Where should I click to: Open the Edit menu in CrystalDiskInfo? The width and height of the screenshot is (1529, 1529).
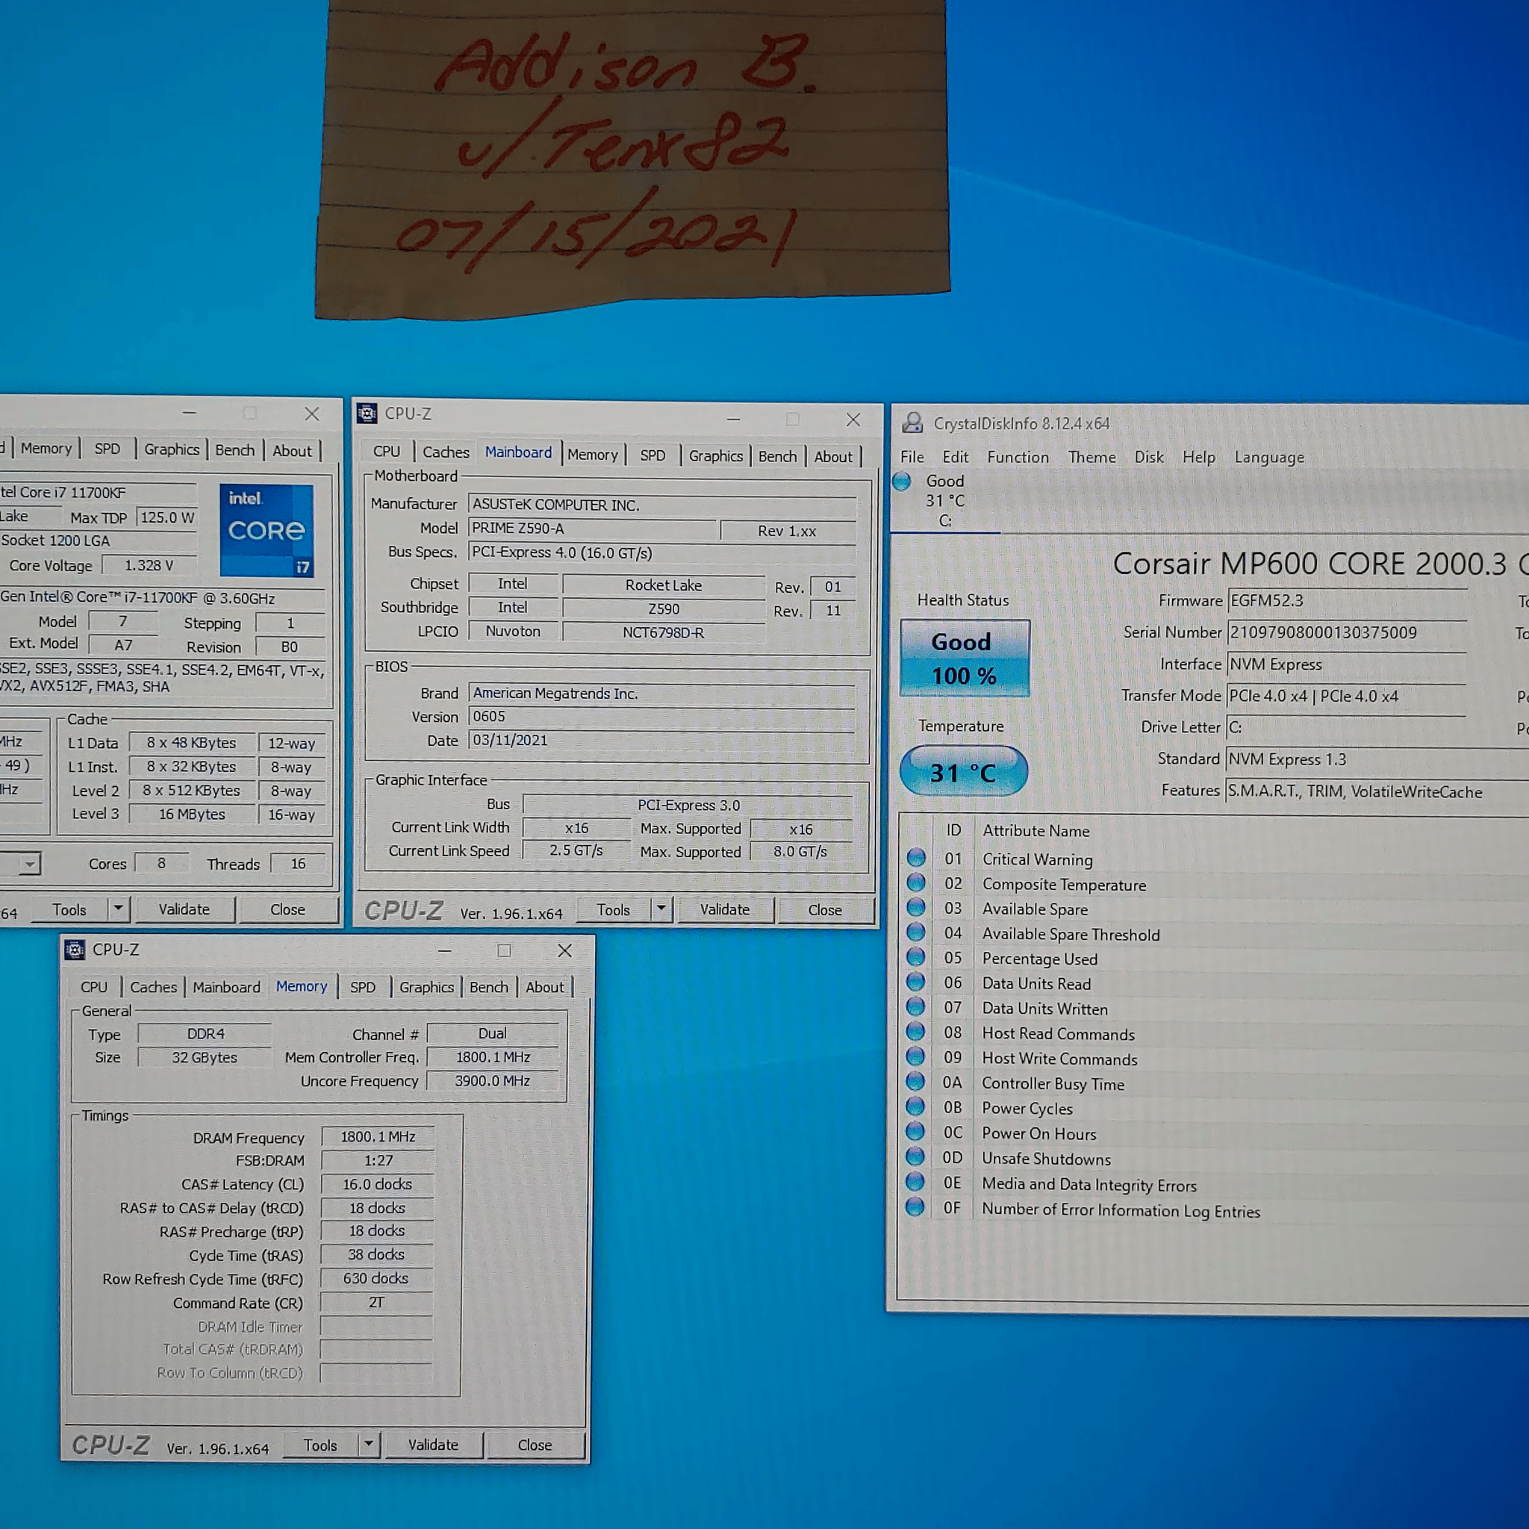click(x=955, y=457)
